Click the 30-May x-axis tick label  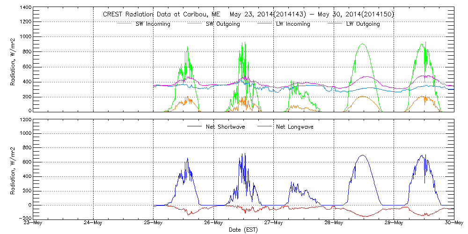coord(454,223)
